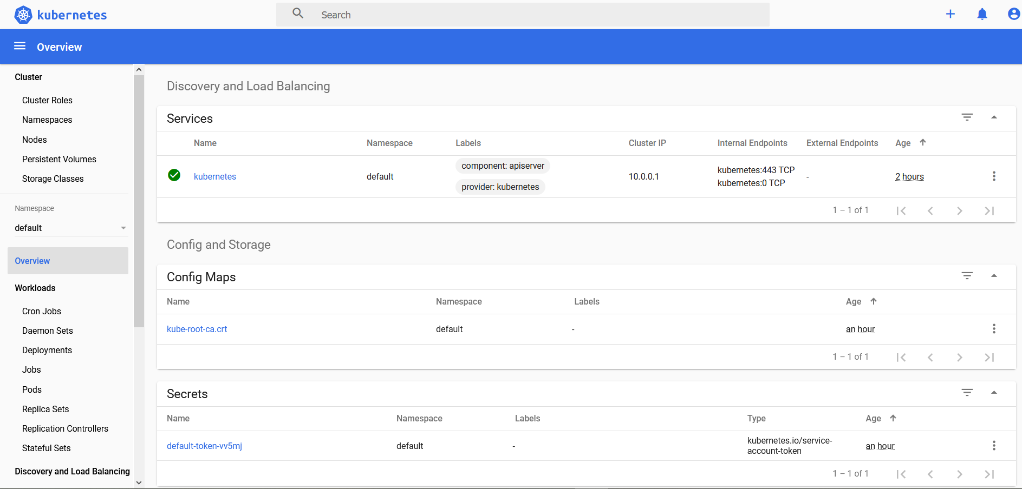
Task: Open actions menu for kubernetes service
Action: (x=994, y=176)
